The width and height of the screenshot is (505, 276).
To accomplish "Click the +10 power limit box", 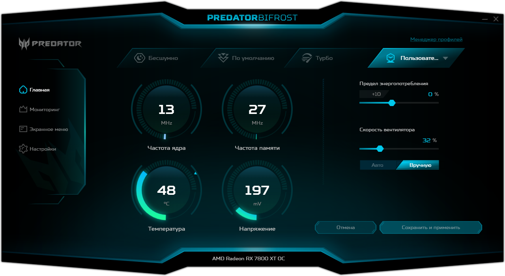I will pyautogui.click(x=374, y=94).
